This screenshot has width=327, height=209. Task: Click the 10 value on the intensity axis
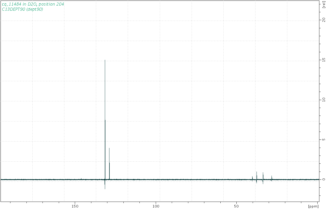tap(323, 100)
